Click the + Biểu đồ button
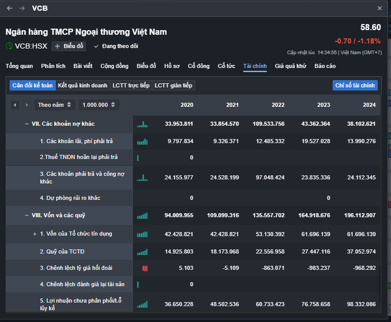391x322 pixels. coord(68,46)
